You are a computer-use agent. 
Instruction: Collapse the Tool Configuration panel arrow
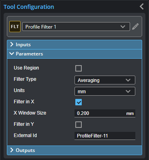tap(142, 6)
